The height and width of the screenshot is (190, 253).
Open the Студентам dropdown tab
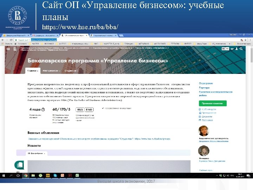(71, 71)
